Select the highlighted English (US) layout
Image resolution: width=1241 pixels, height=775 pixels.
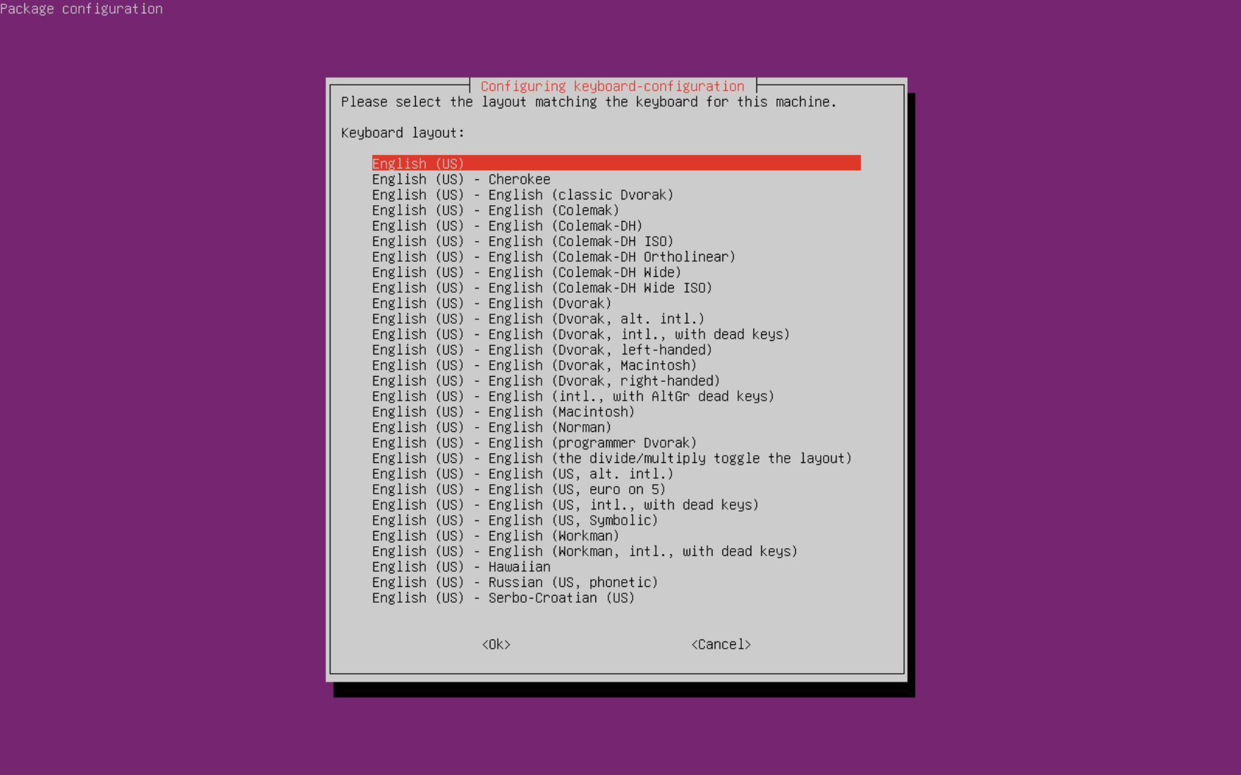point(616,164)
